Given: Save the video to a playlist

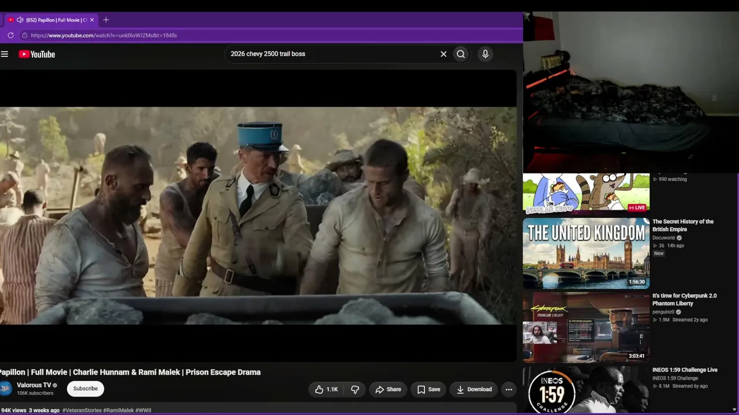Looking at the screenshot, I should tap(428, 390).
